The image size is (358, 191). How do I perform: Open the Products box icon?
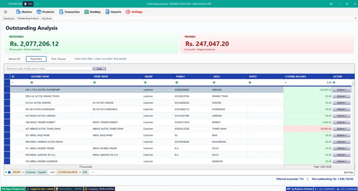point(39,12)
